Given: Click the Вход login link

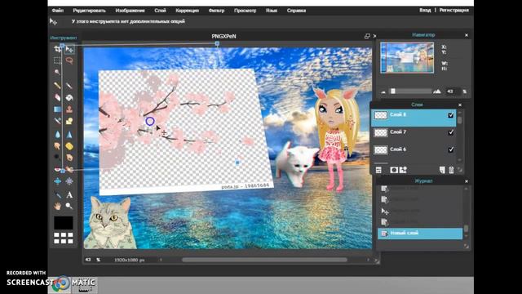Looking at the screenshot, I should [x=425, y=11].
